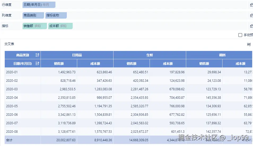Click cell value 2,755,502.46

click(67, 106)
